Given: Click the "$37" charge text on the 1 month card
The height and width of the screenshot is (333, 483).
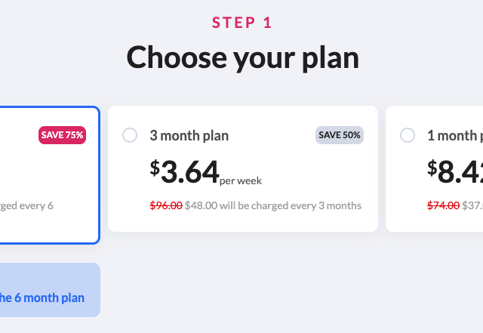Looking at the screenshot, I should click(472, 205).
